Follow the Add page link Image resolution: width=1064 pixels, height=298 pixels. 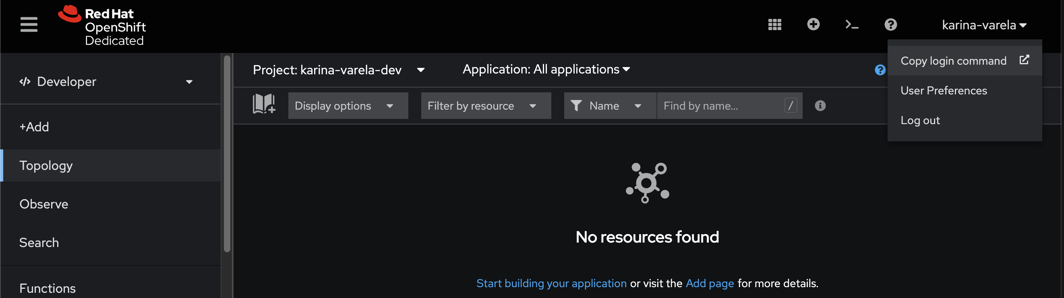[710, 284]
